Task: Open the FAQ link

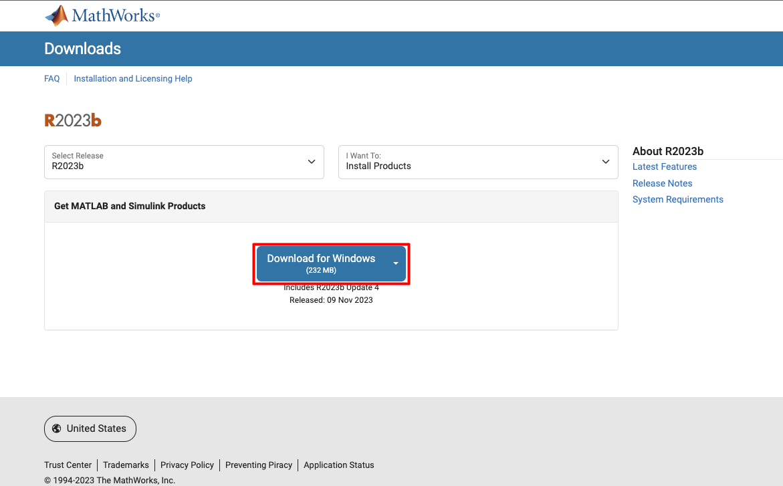Action: [52, 78]
